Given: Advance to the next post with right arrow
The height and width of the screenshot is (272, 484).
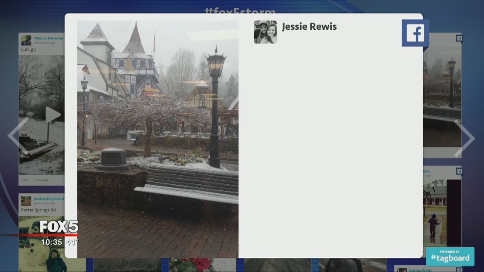Looking at the screenshot, I should [x=464, y=138].
